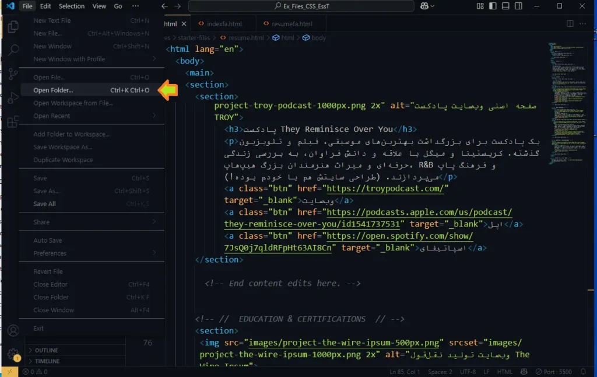This screenshot has height=377, width=597.
Task: Open editor More Actions ellipsis
Action: coord(582,23)
